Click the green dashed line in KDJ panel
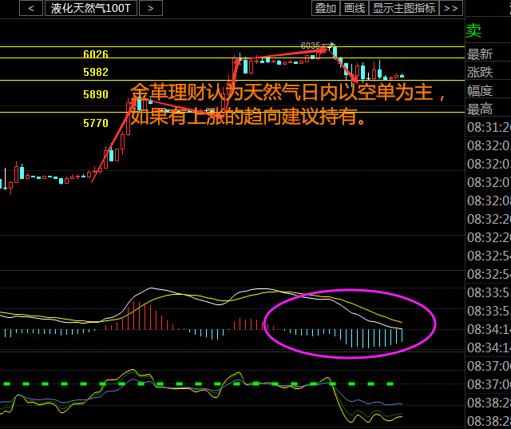Viewport: 511px width, 429px height. click(200, 383)
